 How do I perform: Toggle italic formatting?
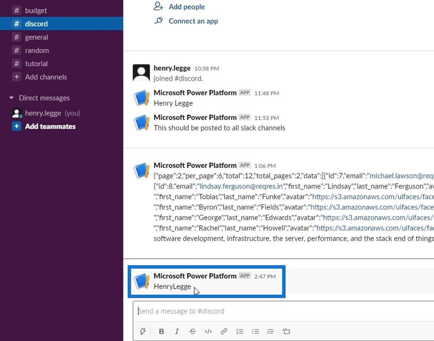(177, 331)
